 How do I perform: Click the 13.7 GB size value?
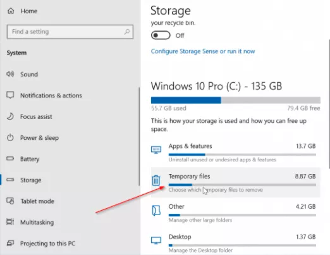click(305, 146)
